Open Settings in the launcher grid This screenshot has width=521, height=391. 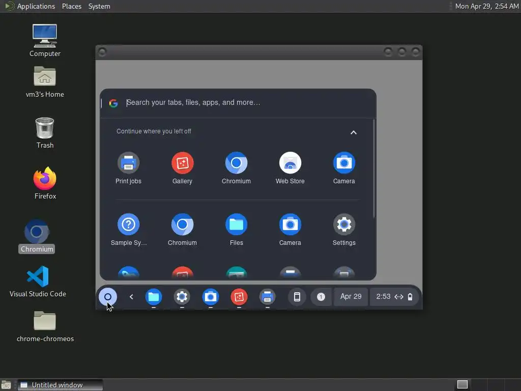(x=344, y=230)
